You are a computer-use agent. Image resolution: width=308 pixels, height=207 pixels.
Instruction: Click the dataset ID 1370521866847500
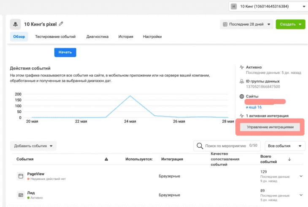[x=263, y=87]
